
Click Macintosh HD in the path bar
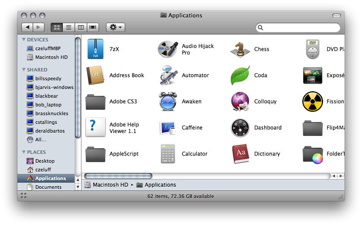click(106, 185)
